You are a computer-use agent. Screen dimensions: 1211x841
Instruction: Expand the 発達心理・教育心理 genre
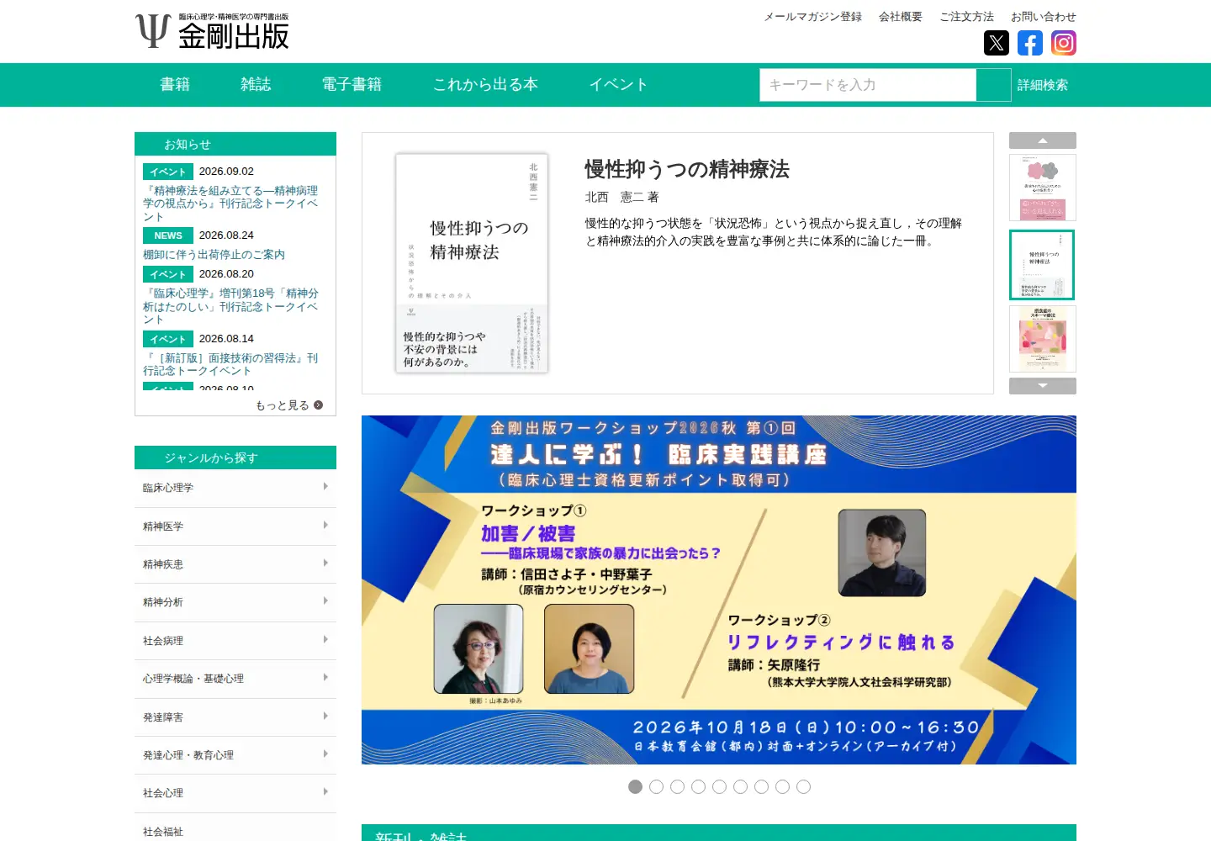pos(235,755)
